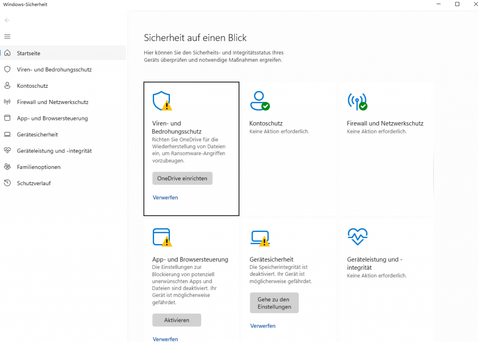Click Verwerfen link under Gerätesicherheit

pos(263,326)
